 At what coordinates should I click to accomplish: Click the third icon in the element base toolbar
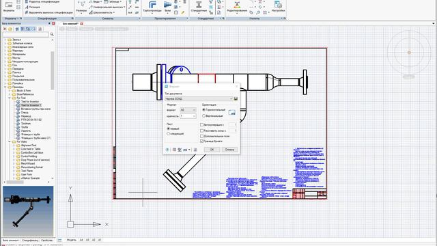pos(17,29)
